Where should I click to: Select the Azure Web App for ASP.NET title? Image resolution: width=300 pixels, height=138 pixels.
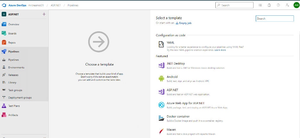click(186, 103)
